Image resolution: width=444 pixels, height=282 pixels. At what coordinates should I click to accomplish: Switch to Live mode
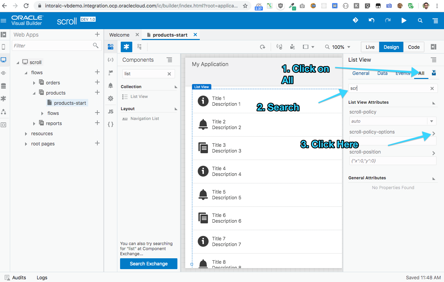[x=370, y=47]
